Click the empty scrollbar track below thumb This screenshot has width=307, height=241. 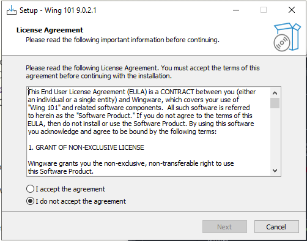[x=275, y=137]
